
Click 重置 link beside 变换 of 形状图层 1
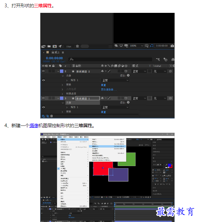click(x=103, y=112)
